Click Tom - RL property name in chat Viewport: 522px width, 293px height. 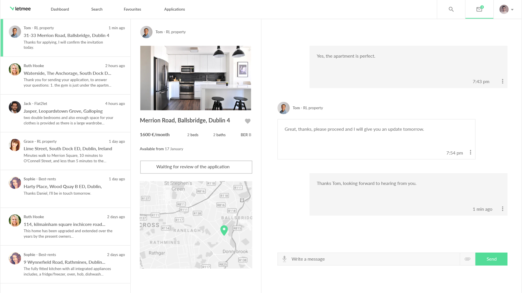click(x=308, y=108)
